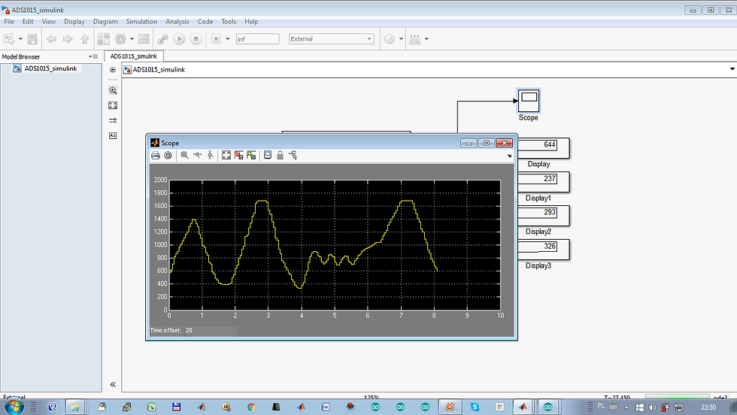This screenshot has height=415, width=737.
Task: Select the Zoom tool in canvas palette
Action: click(113, 90)
